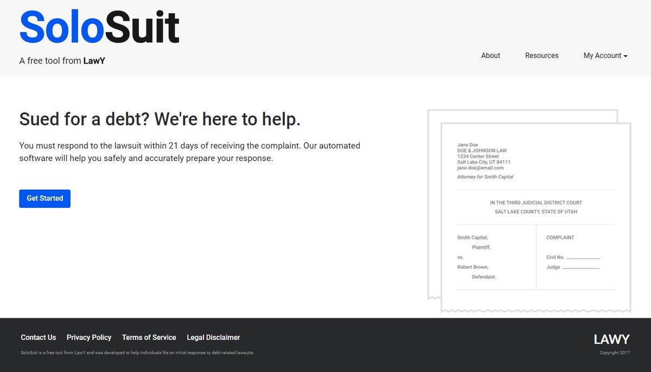Click 'Robert Brown,' in the document
This screenshot has height=372, width=651.
[x=473, y=267]
